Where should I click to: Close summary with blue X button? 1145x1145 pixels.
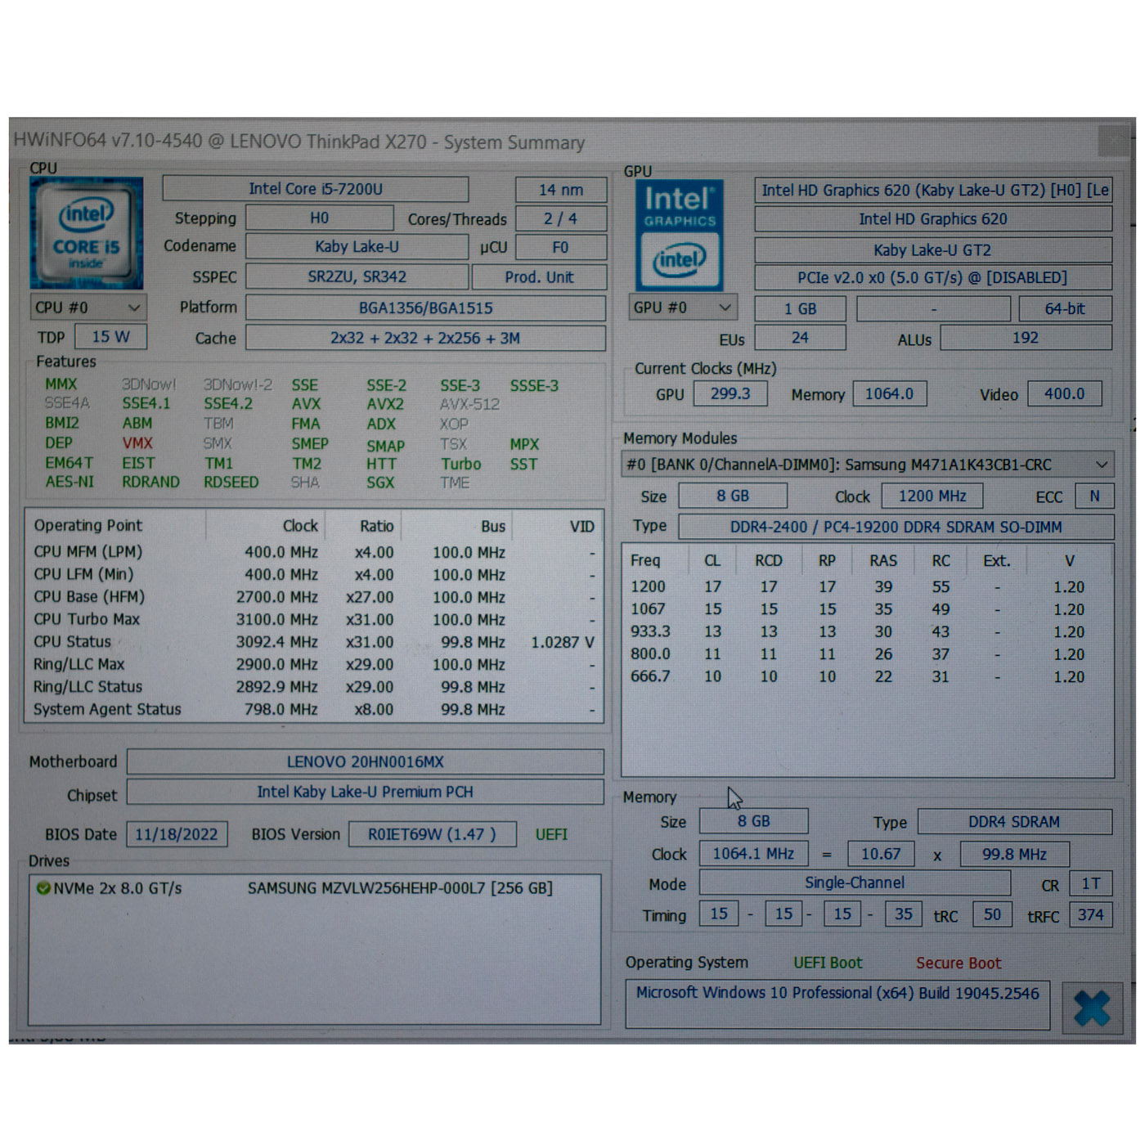click(x=1093, y=1008)
